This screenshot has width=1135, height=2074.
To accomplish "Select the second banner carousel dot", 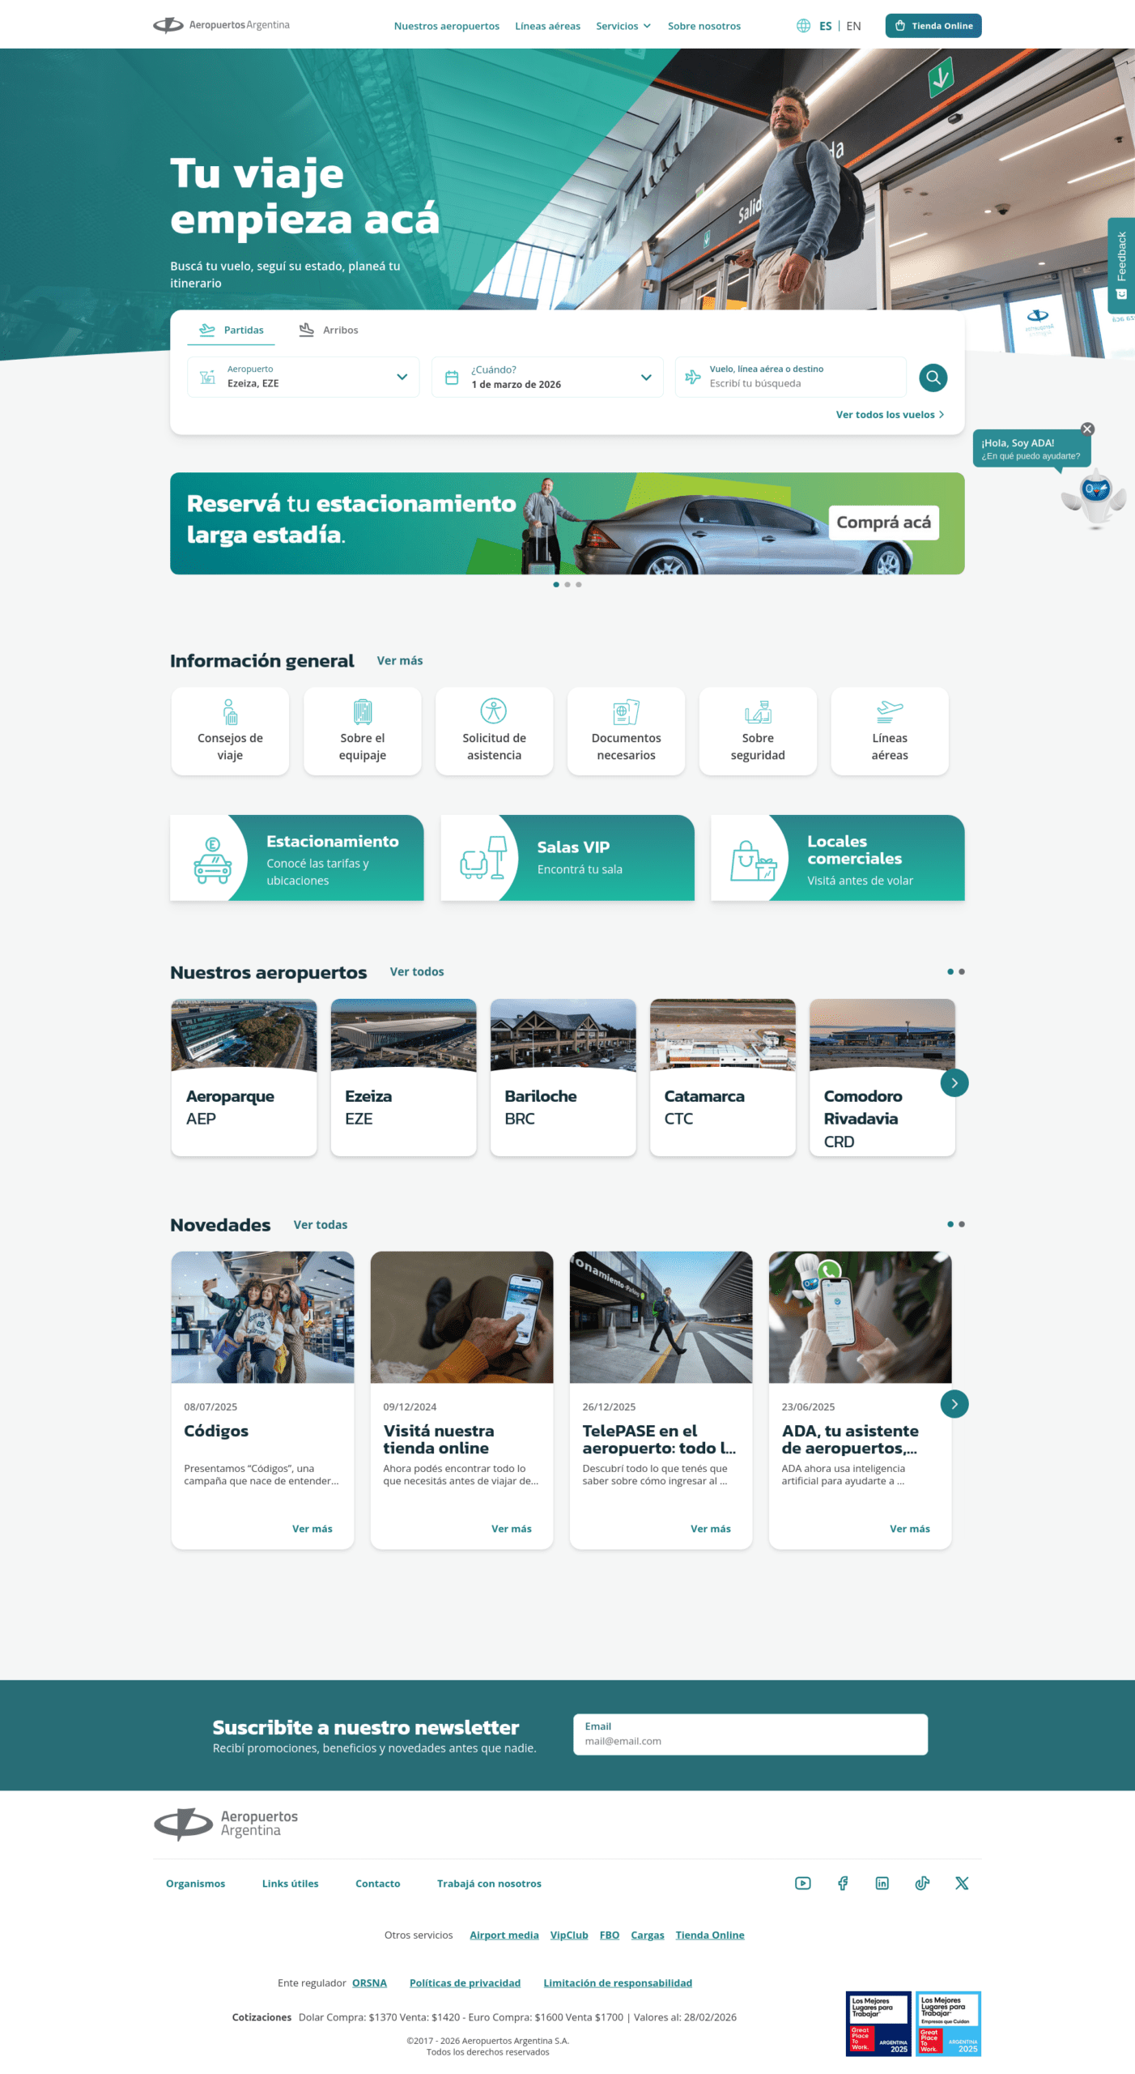I will point(567,584).
